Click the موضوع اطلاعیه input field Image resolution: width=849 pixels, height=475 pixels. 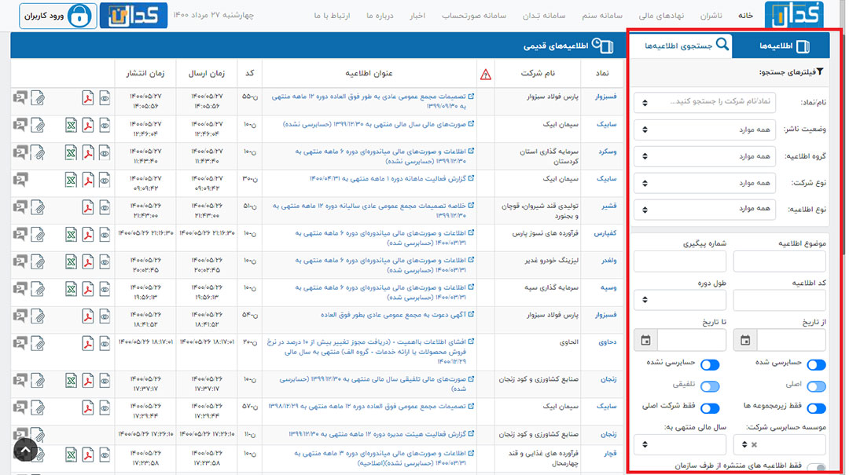[780, 262]
